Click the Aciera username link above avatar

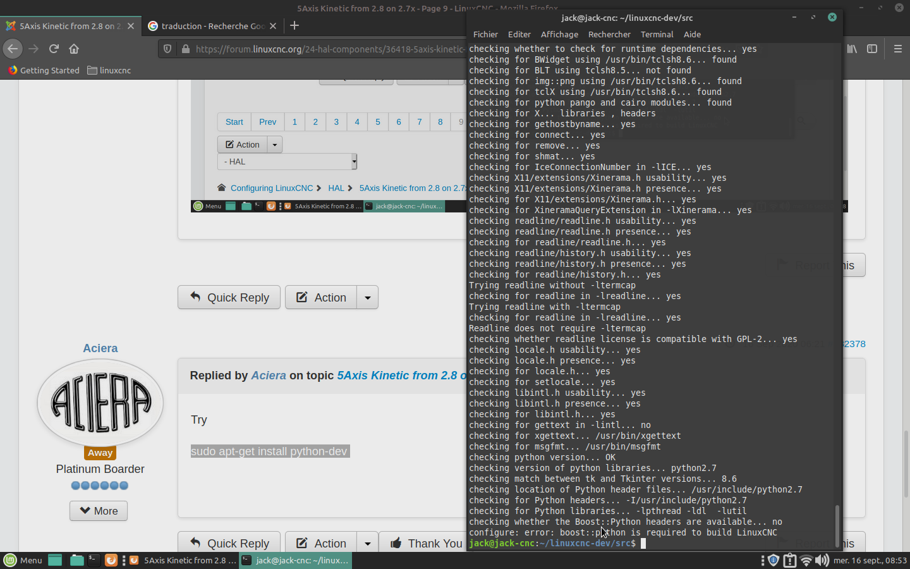click(100, 348)
